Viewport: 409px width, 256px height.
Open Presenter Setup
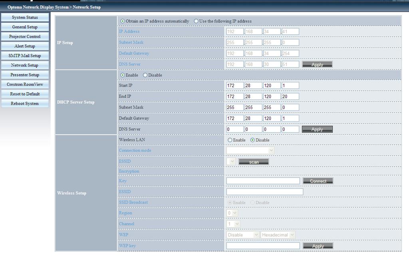[25, 75]
